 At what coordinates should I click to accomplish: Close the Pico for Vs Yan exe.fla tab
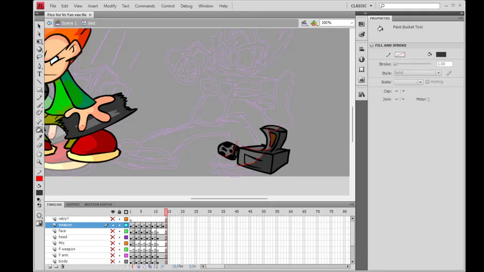click(90, 15)
